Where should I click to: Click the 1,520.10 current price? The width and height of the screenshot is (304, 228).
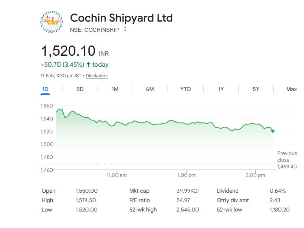68,51
